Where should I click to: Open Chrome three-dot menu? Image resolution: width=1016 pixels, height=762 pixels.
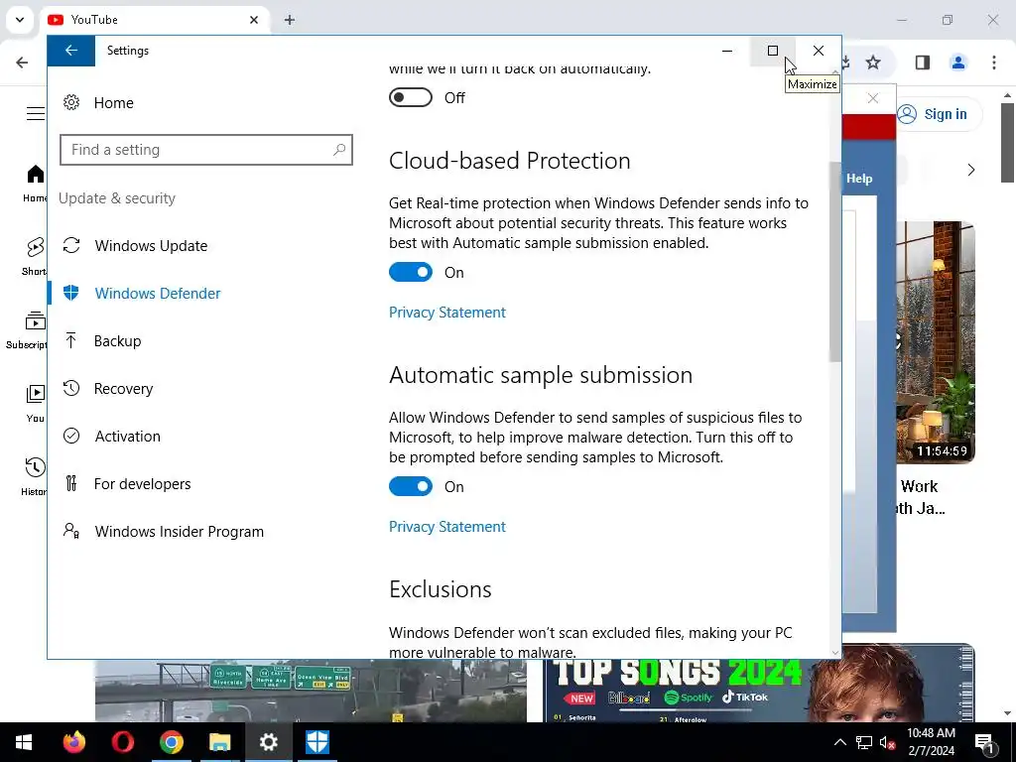coord(993,63)
